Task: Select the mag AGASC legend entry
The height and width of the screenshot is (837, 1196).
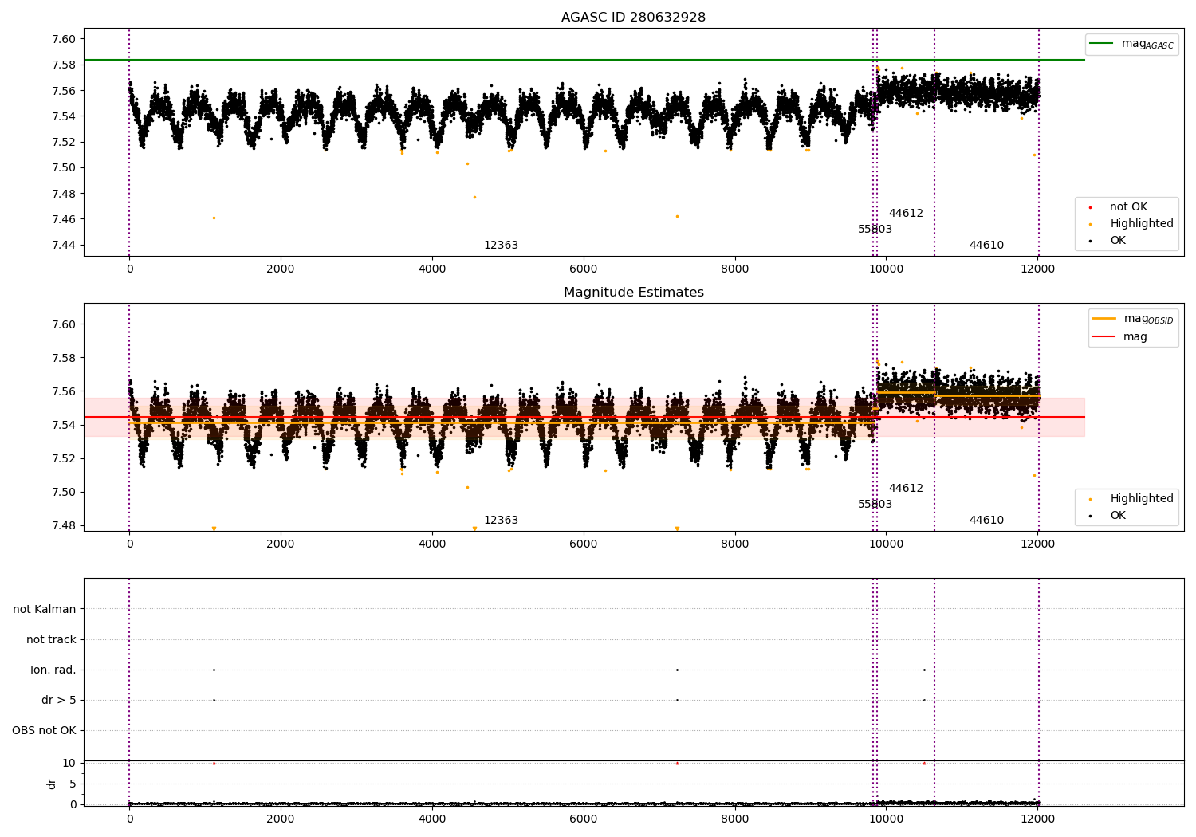Action: (x=1131, y=44)
